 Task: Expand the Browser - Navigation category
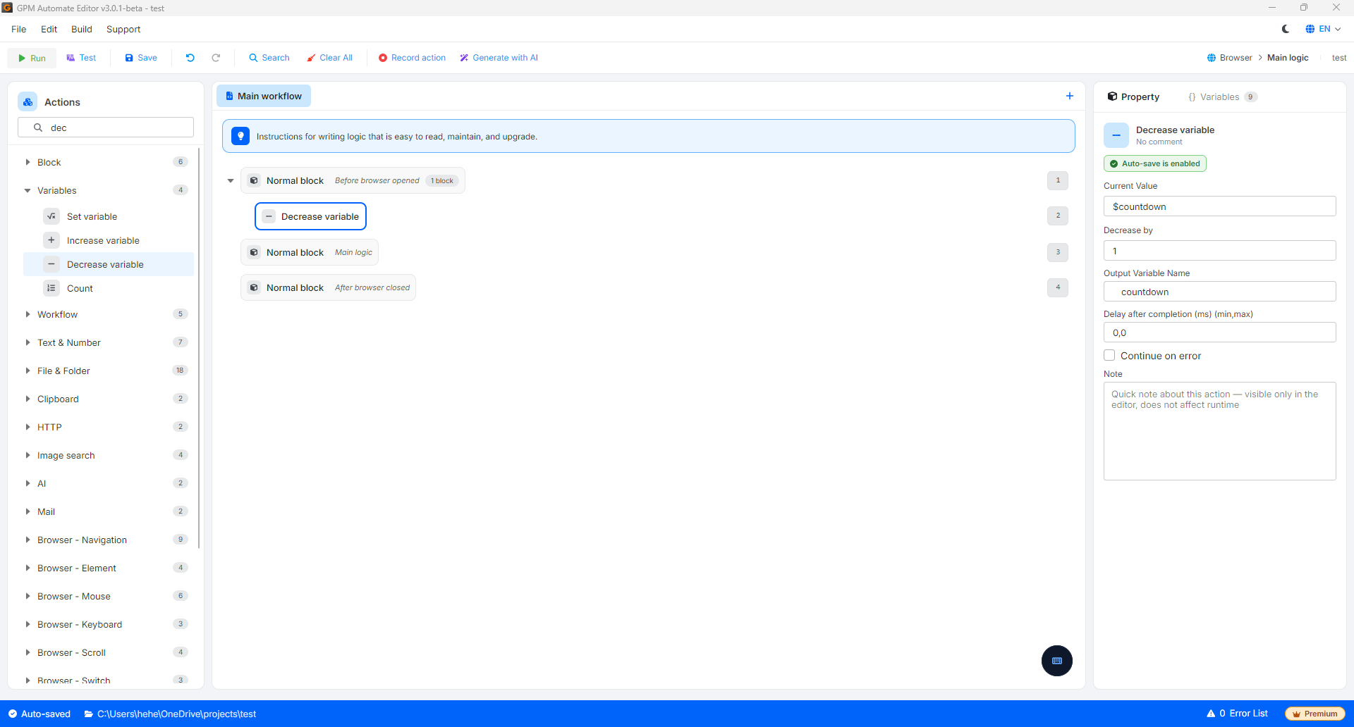28,540
